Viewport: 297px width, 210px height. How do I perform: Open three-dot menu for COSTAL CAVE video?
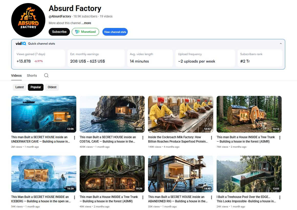point(143,138)
